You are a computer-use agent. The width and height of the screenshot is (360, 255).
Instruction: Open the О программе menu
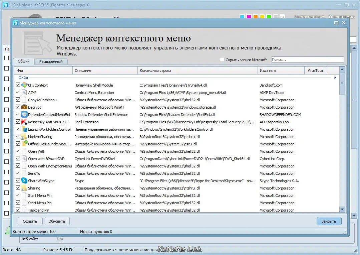pyautogui.click(x=342, y=17)
